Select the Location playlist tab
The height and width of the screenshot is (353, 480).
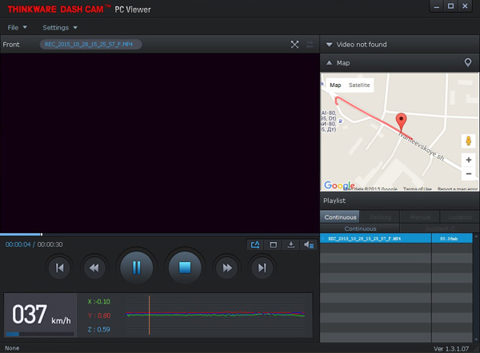pos(460,217)
